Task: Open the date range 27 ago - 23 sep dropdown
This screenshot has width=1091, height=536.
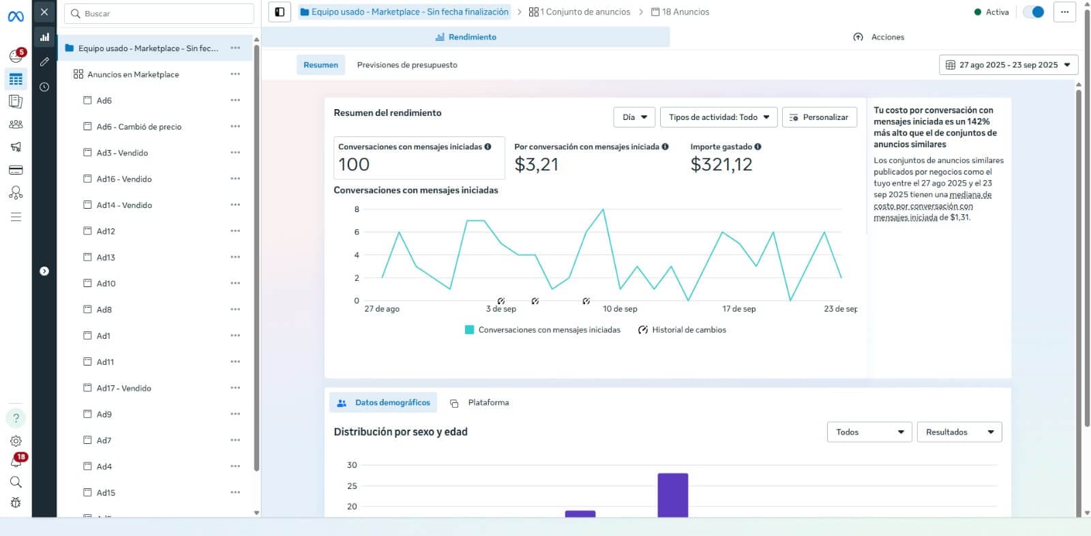Action: coord(1008,65)
